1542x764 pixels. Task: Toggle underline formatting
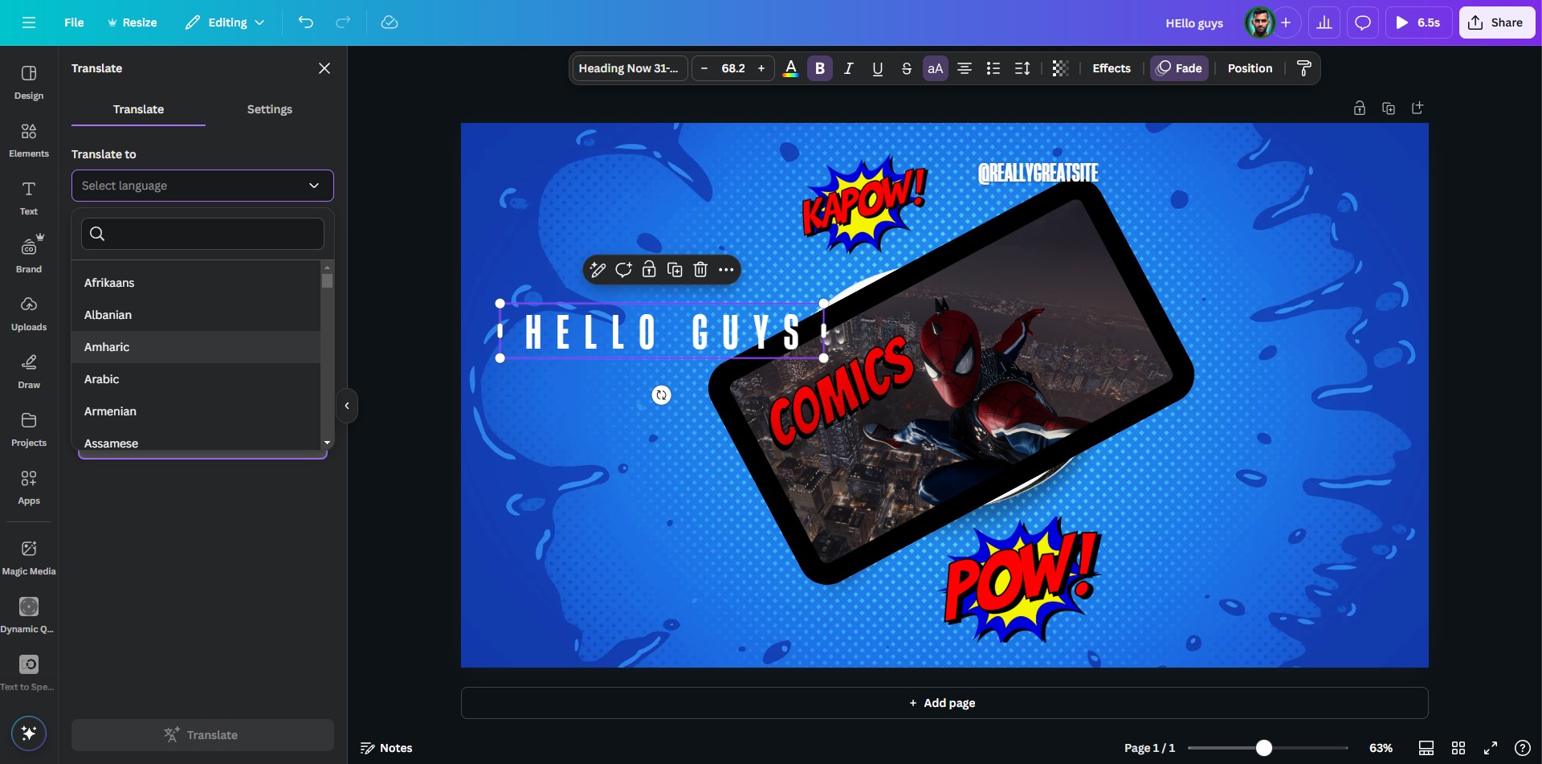pos(878,68)
